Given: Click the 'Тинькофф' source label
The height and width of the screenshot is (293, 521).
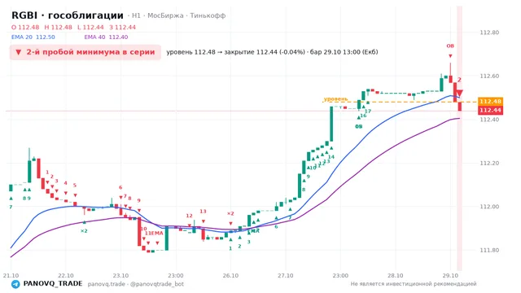Looking at the screenshot, I should pyautogui.click(x=208, y=15).
